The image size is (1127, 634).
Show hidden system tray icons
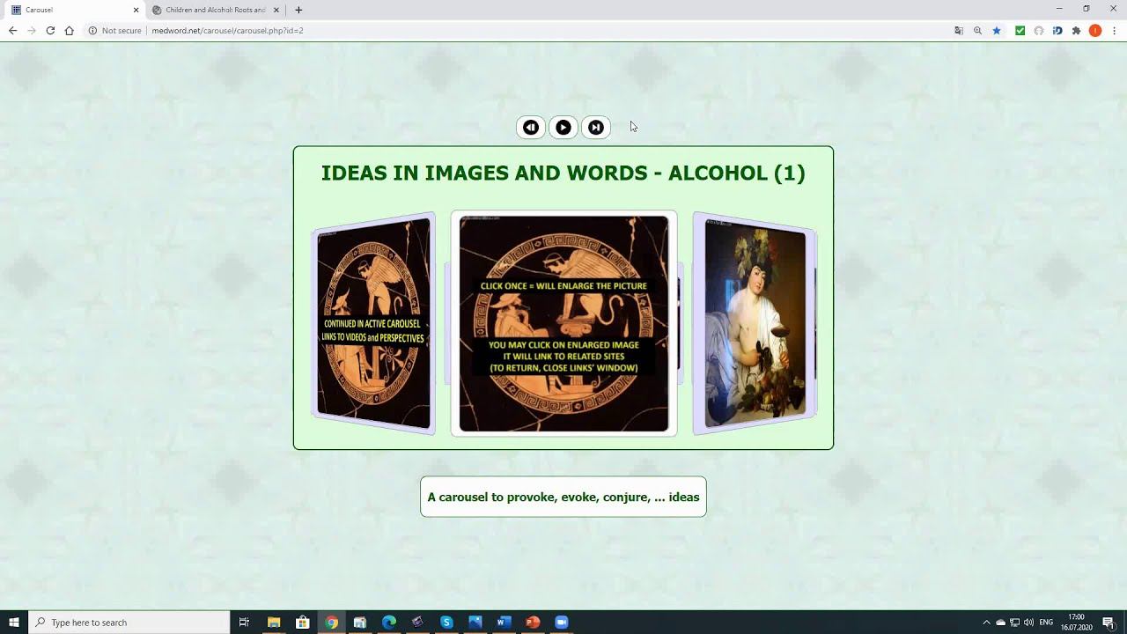click(x=986, y=623)
